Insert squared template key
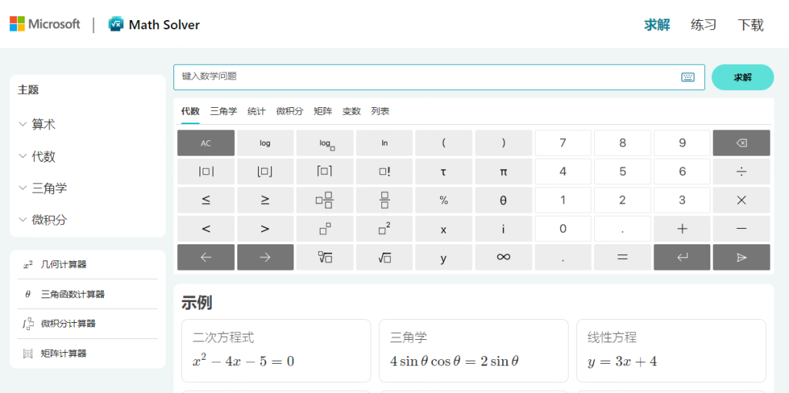This screenshot has width=789, height=393. coord(384,229)
